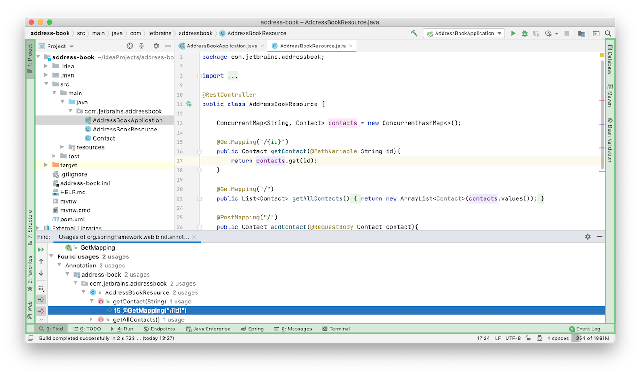Collapse all in Project panel

pos(142,46)
